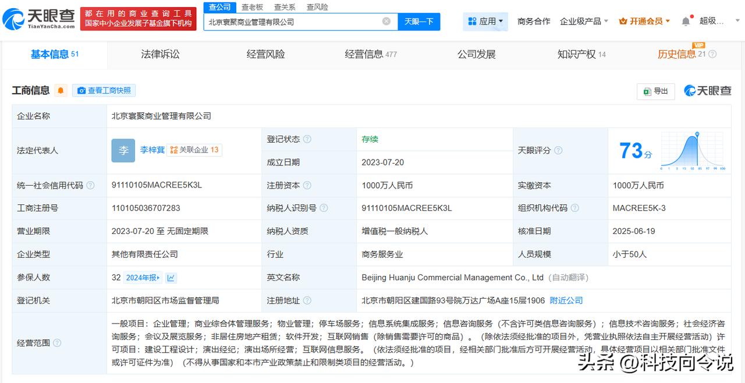The height and width of the screenshot is (383, 745).
Task: Switch to 查关系 search tab
Action: pyautogui.click(x=285, y=7)
